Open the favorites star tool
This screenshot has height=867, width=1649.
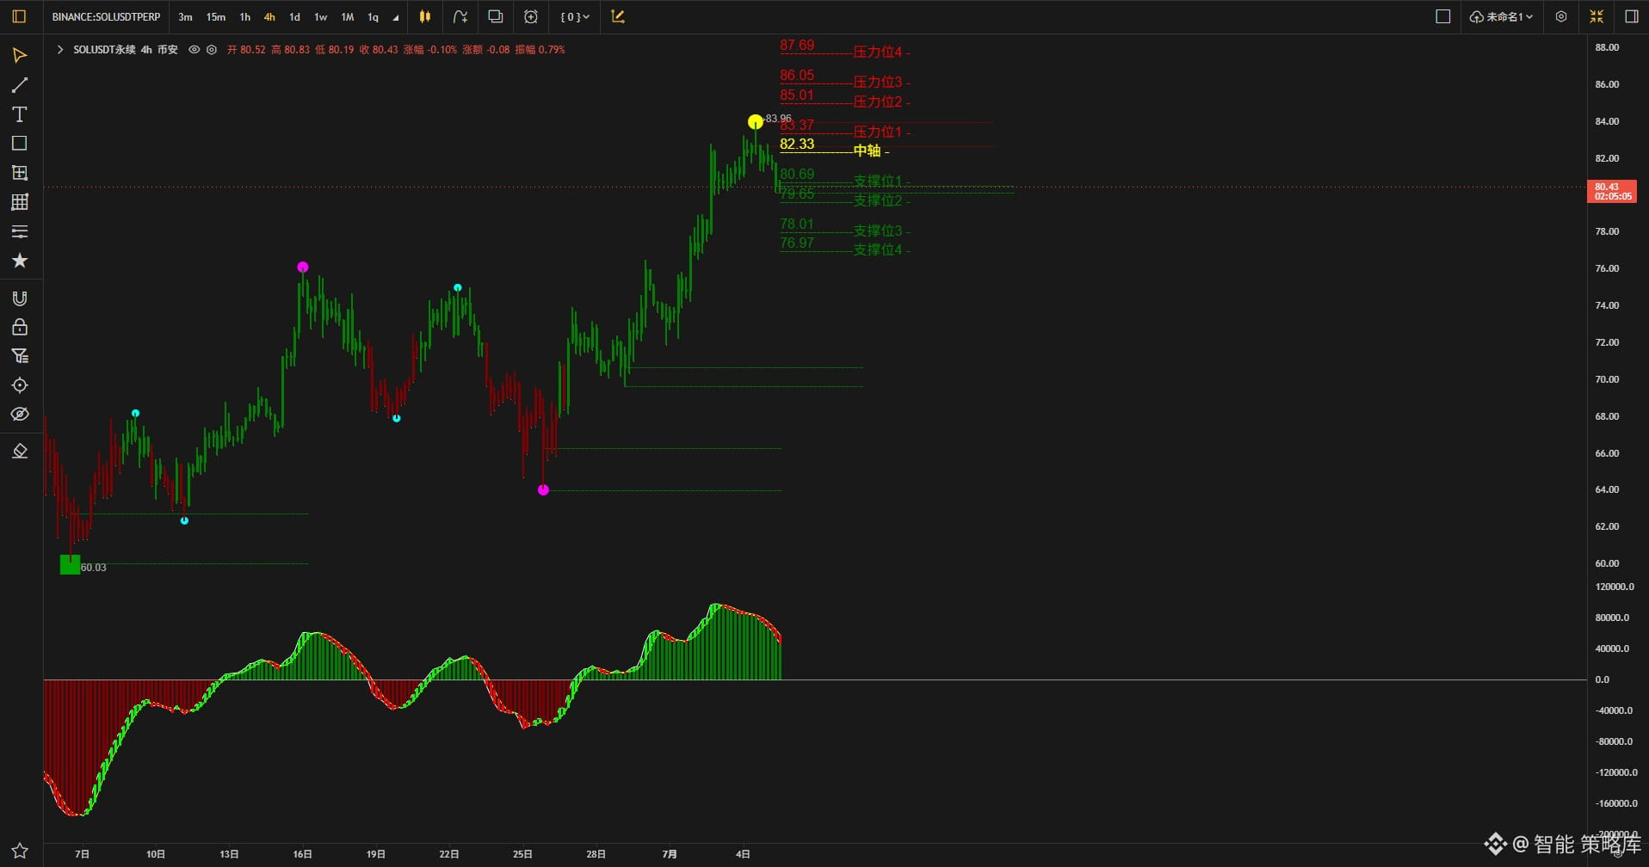(20, 261)
